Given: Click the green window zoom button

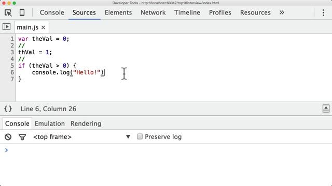Looking at the screenshot, I should [14, 3].
